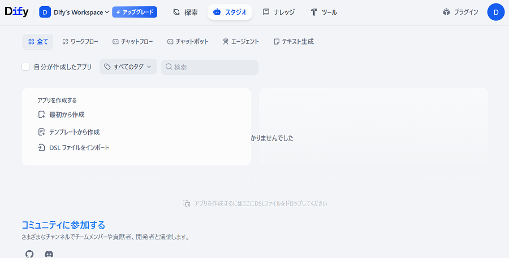Open the Dify's Workspace switcher dropdown
This screenshot has height=258, width=509.
pyautogui.click(x=74, y=12)
